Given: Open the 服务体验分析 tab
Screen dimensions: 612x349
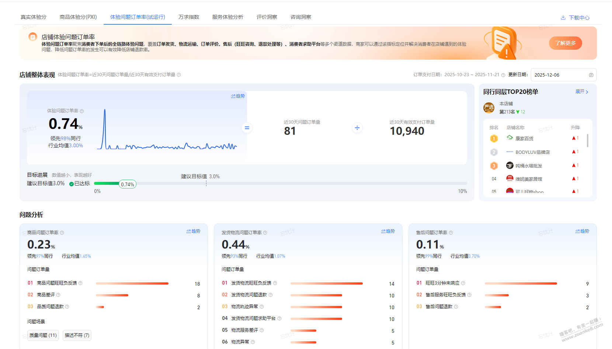Looking at the screenshot, I should click(227, 17).
